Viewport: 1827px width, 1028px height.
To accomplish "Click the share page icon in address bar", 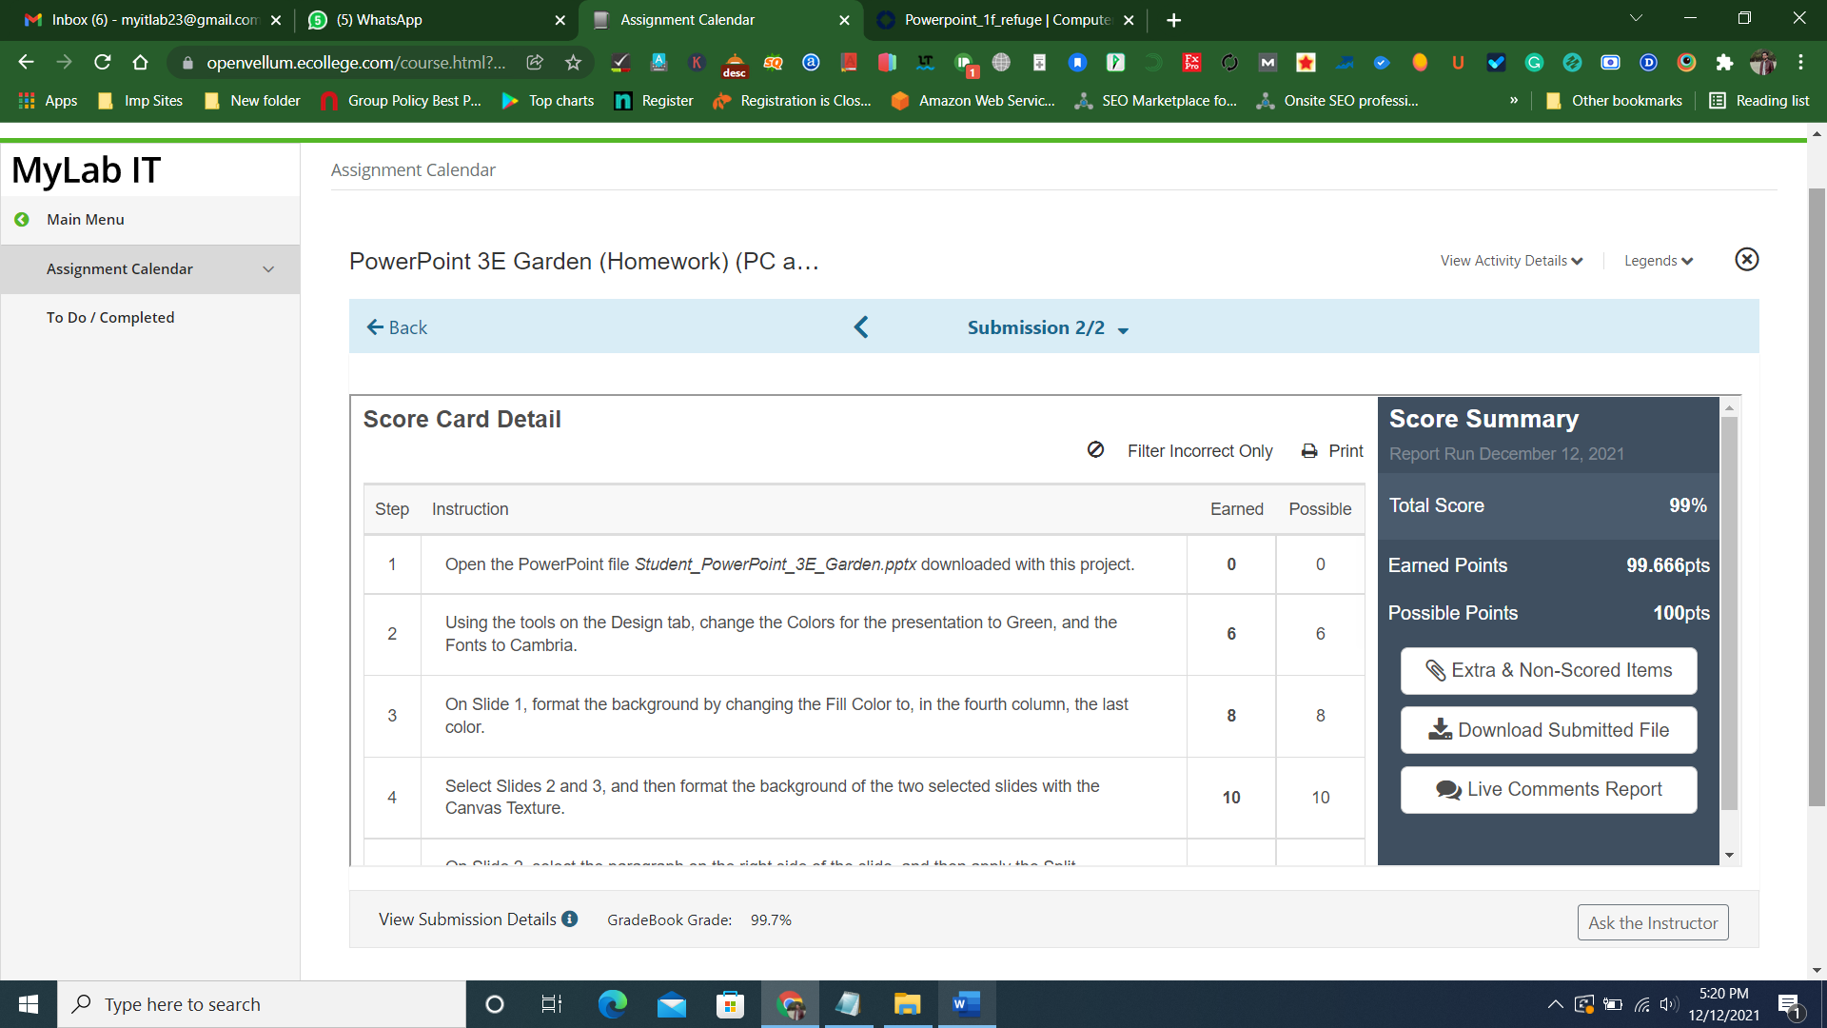I will coord(535,63).
